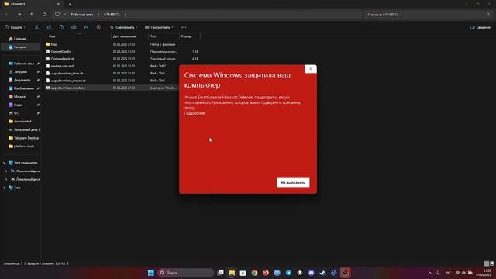
Task: Expand the second 'Локальный диск' under Этот компьютер
Action: 6,179
